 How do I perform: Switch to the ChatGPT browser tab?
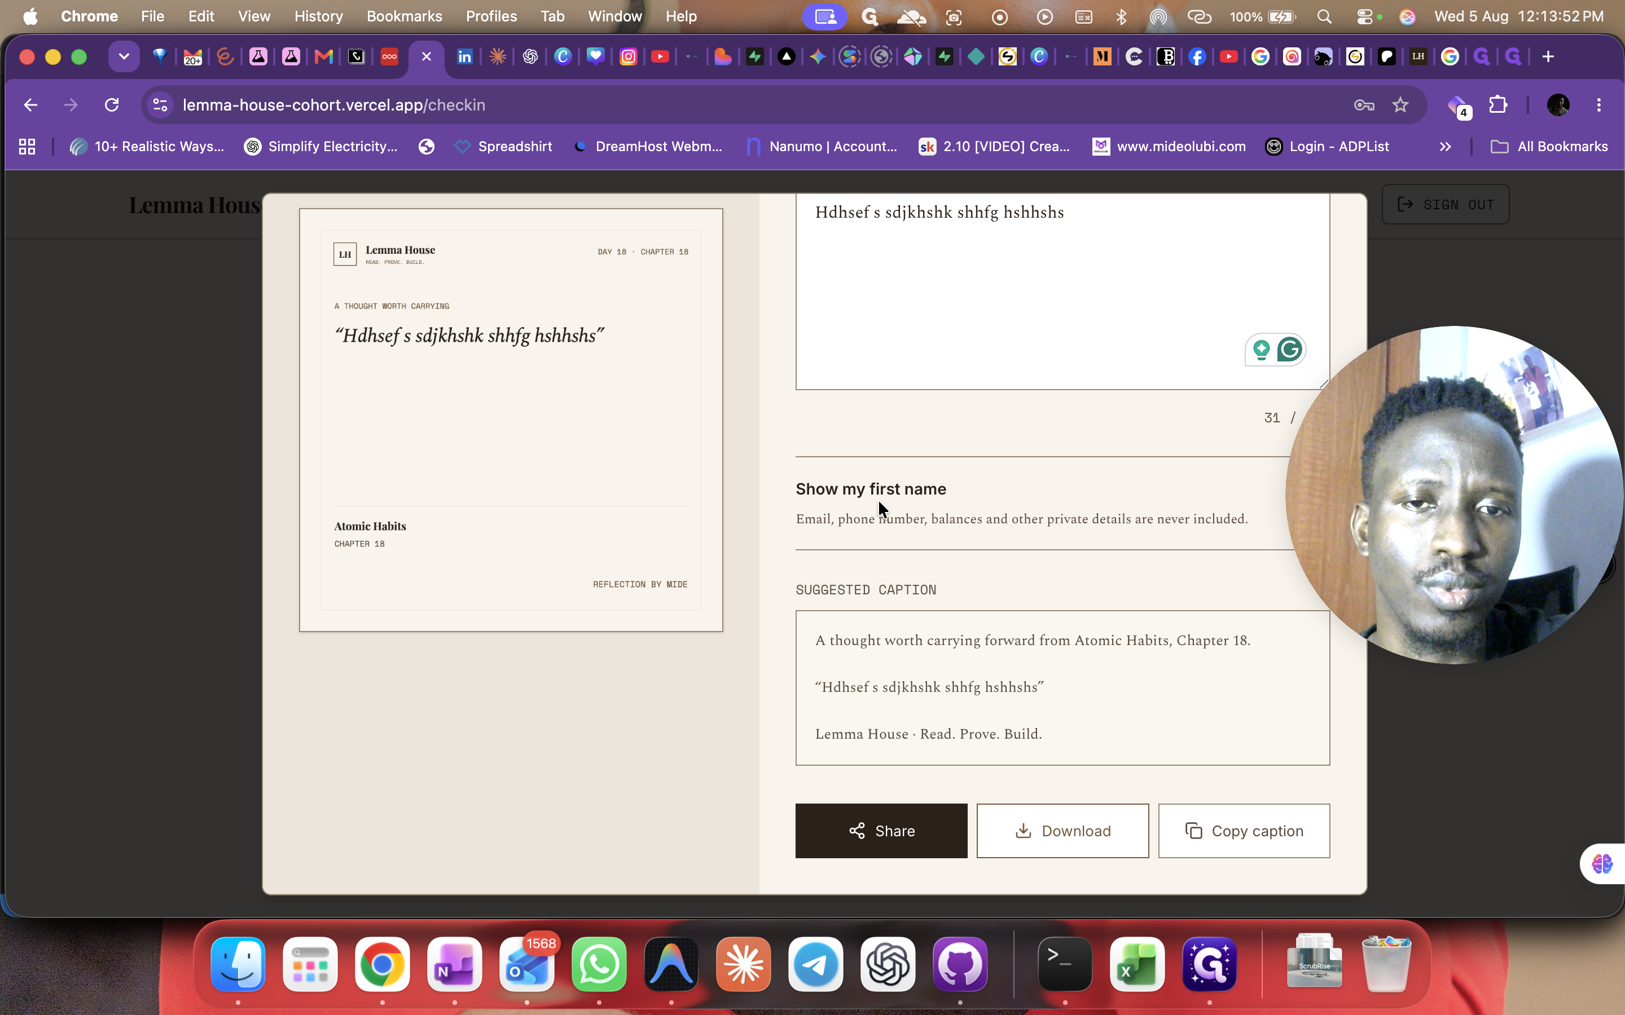[x=530, y=56]
